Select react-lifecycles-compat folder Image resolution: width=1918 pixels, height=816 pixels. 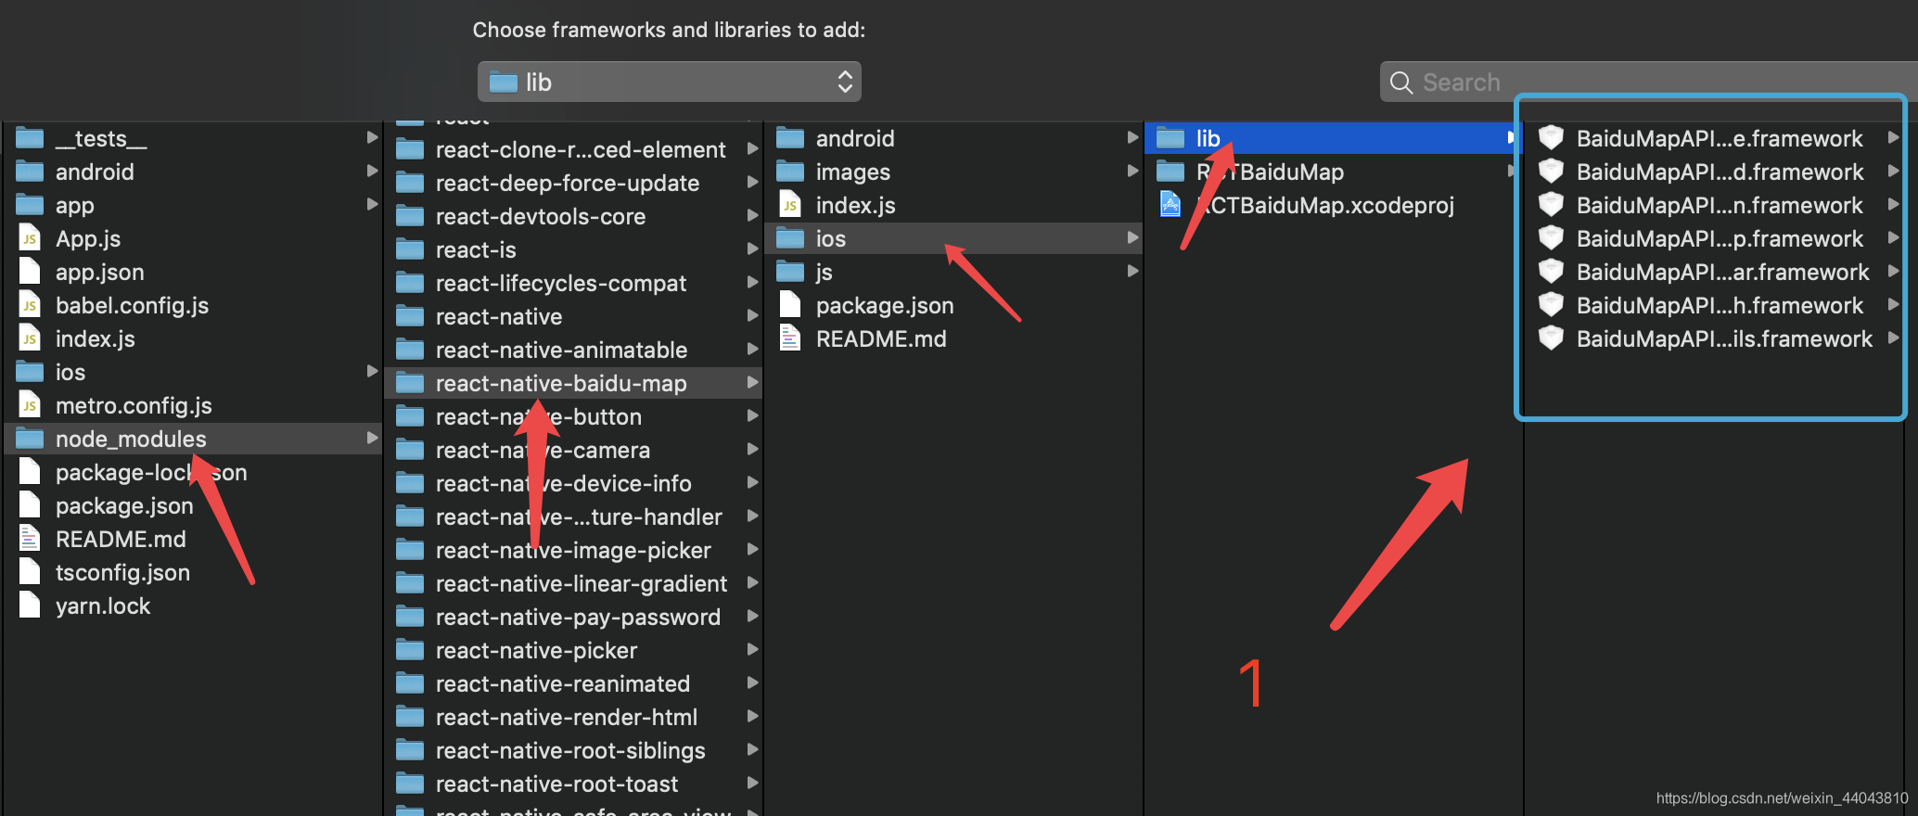pyautogui.click(x=573, y=283)
